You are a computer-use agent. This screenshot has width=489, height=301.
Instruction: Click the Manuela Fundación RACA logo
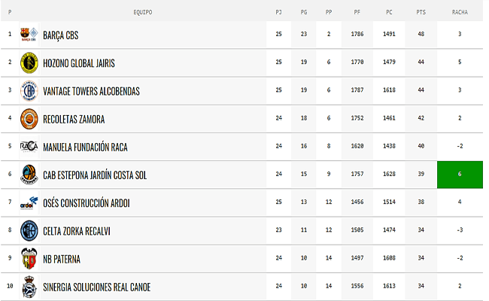29,147
